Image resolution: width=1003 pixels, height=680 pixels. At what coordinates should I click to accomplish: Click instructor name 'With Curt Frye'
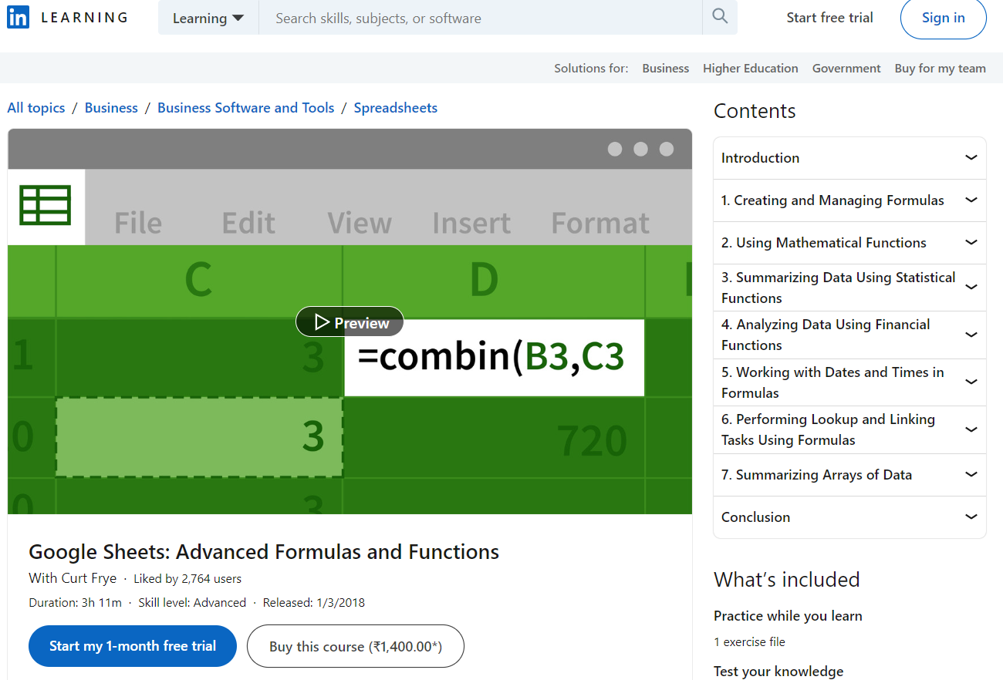(73, 578)
